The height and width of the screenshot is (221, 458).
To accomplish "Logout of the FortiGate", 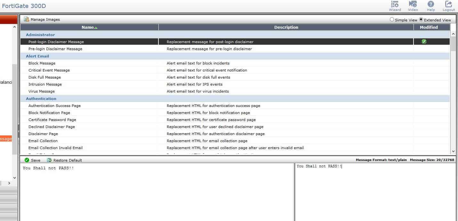I will [x=448, y=6].
